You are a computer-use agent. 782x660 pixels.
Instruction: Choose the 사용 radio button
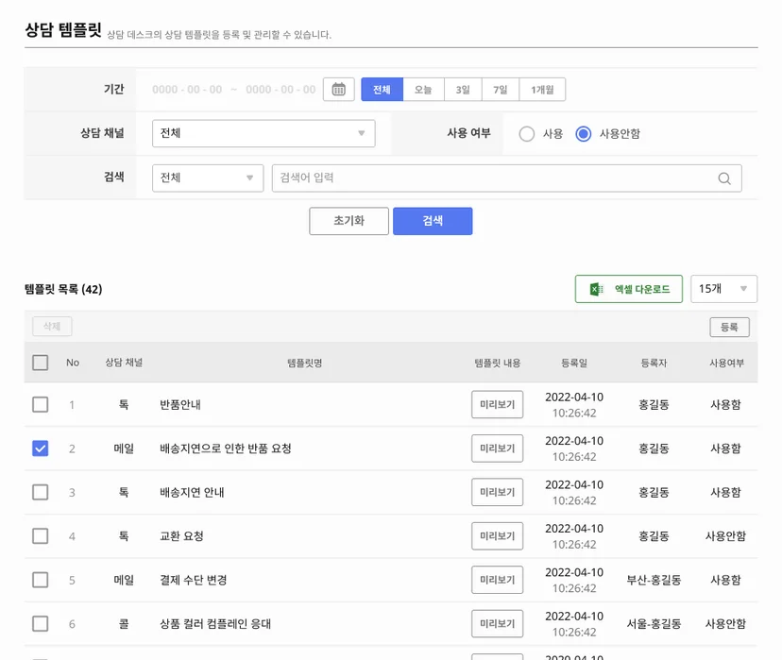point(527,134)
